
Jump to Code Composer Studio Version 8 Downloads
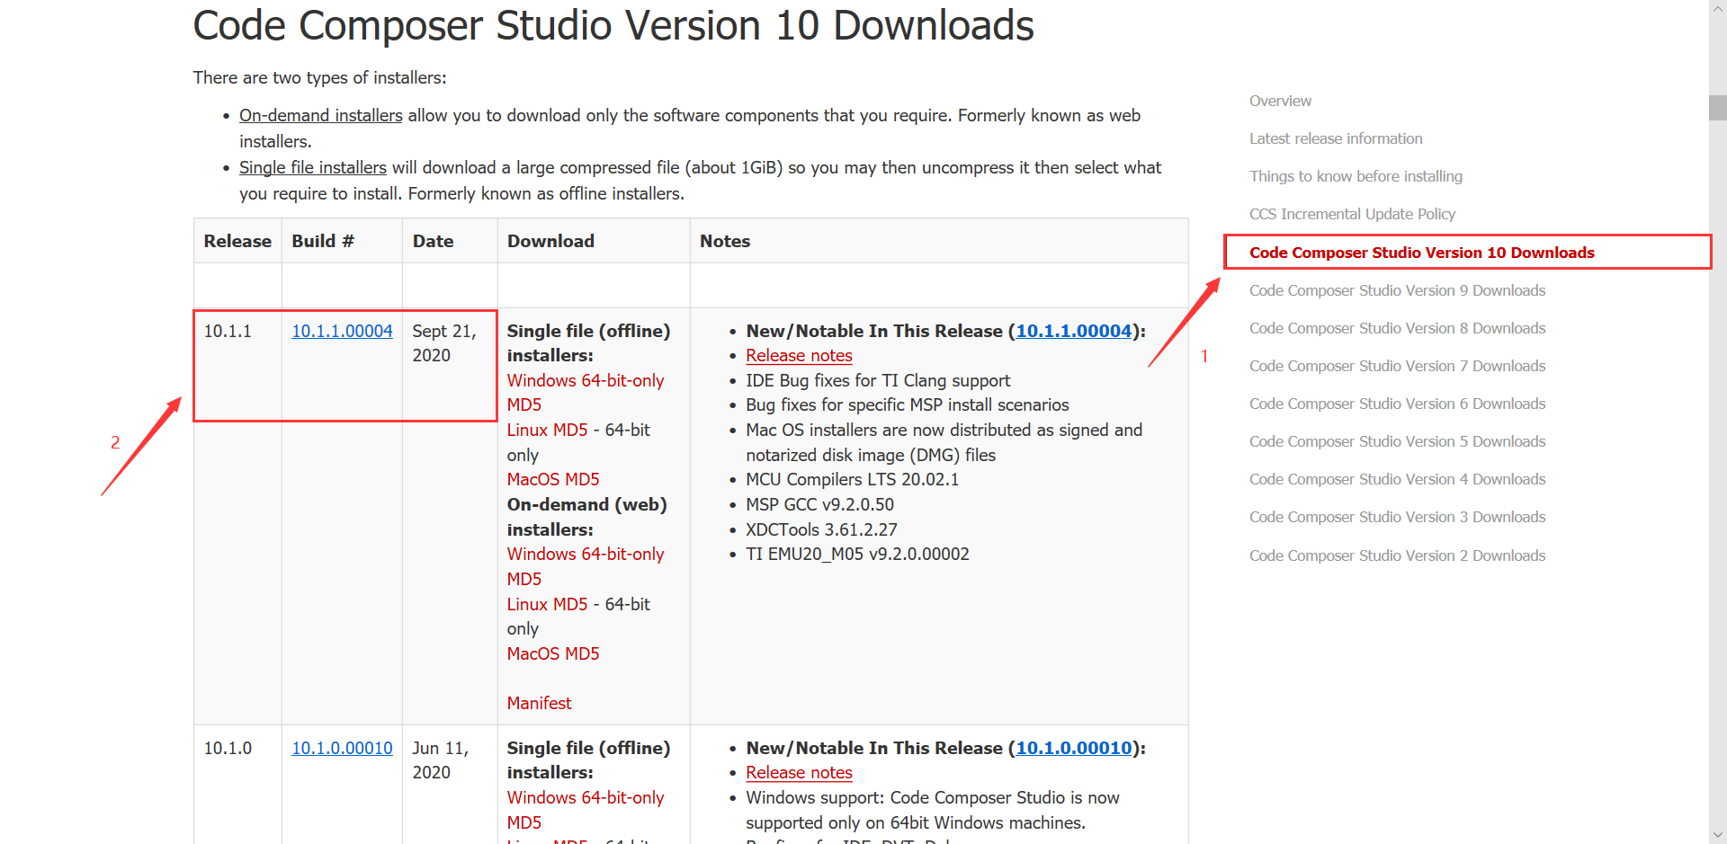(x=1397, y=328)
